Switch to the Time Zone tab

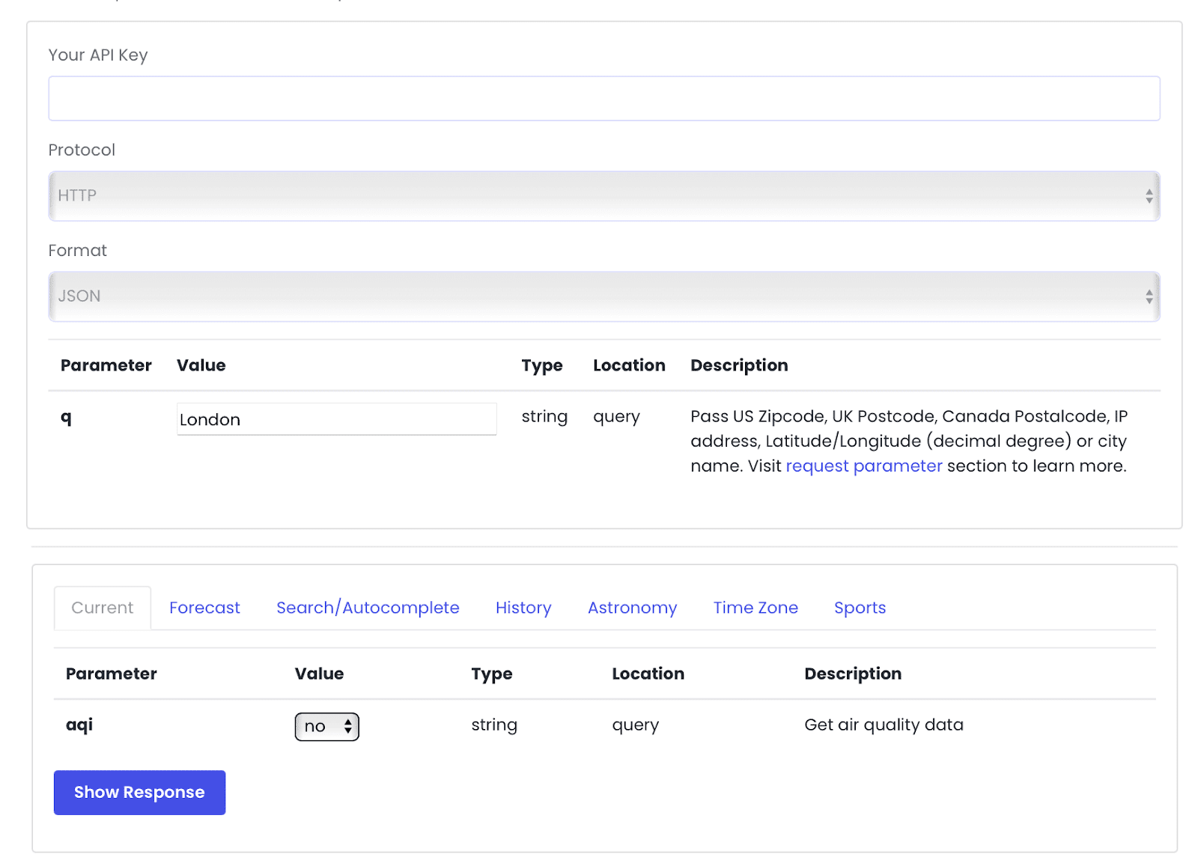(x=755, y=608)
